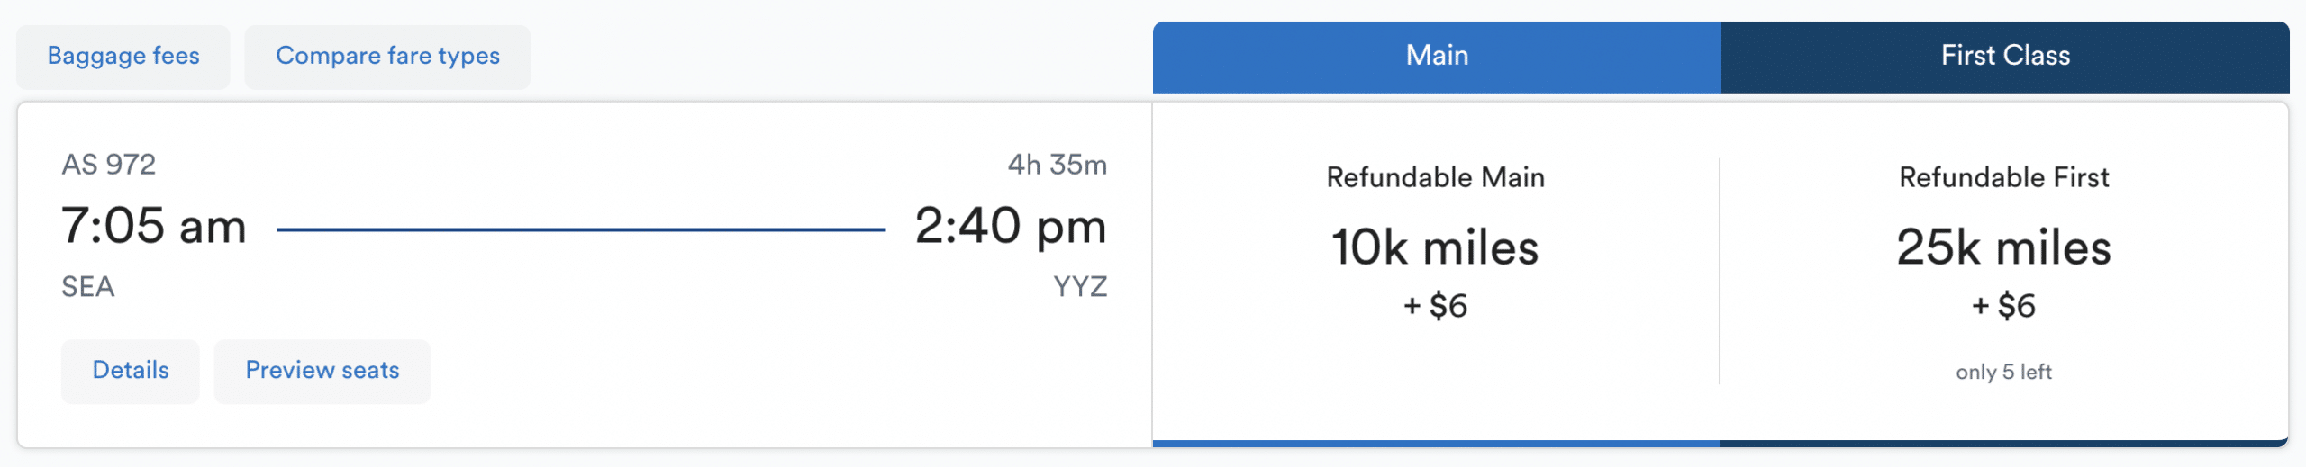2306x467 pixels.
Task: Click the SEA origin airport code
Action: tap(87, 287)
